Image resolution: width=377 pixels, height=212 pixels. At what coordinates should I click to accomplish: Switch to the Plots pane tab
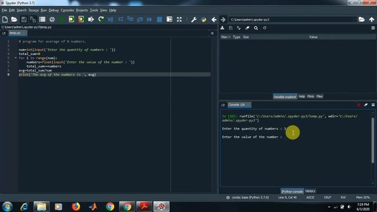[310, 97]
